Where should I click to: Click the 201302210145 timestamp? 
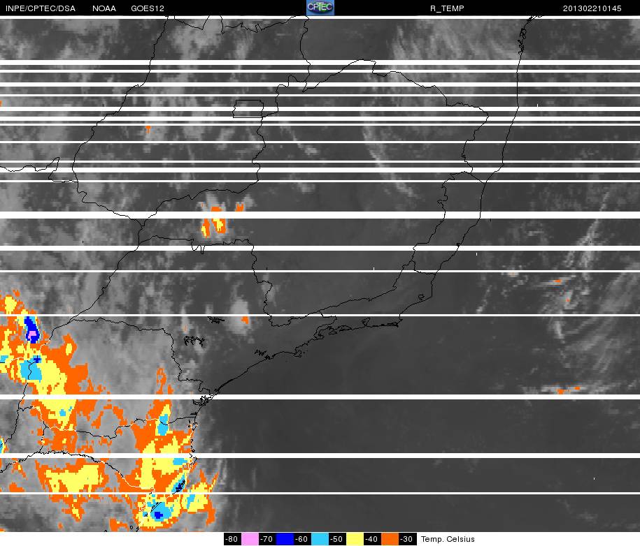pos(592,8)
